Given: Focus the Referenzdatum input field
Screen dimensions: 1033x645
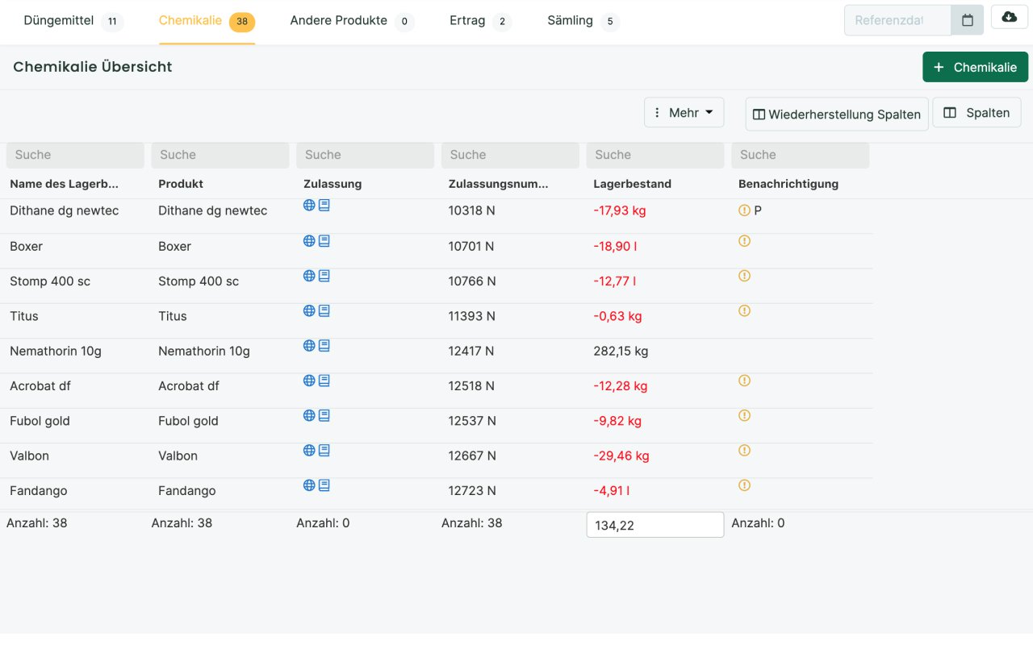Looking at the screenshot, I should point(897,20).
